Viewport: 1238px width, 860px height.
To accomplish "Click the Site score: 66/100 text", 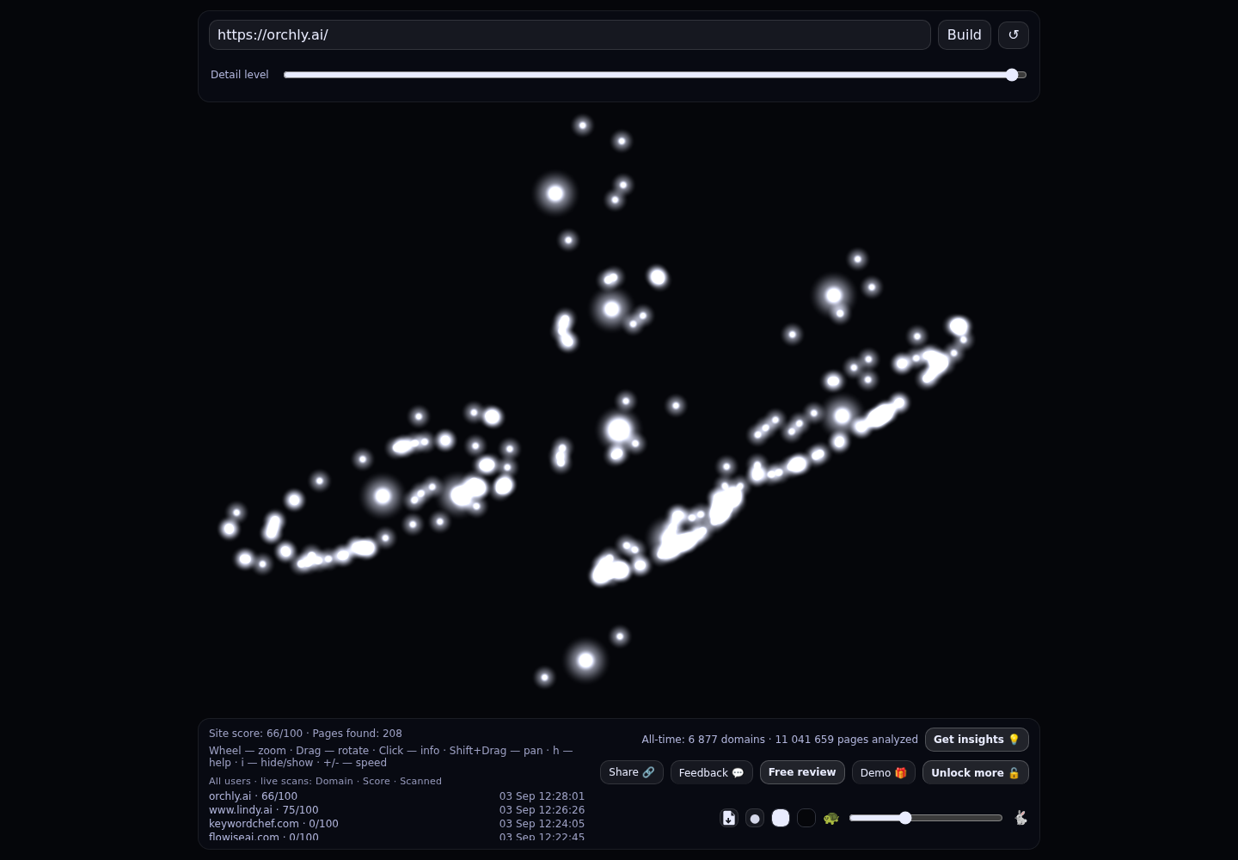I will (255, 734).
